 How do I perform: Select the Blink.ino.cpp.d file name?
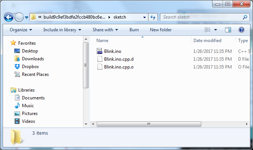pos(119,59)
